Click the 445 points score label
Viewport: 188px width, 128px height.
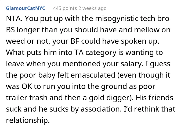[65, 8]
